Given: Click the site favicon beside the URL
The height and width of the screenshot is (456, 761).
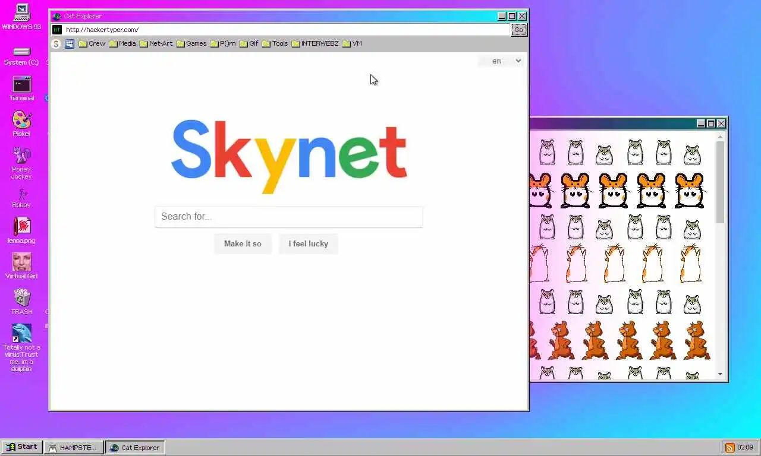Looking at the screenshot, I should 57,30.
